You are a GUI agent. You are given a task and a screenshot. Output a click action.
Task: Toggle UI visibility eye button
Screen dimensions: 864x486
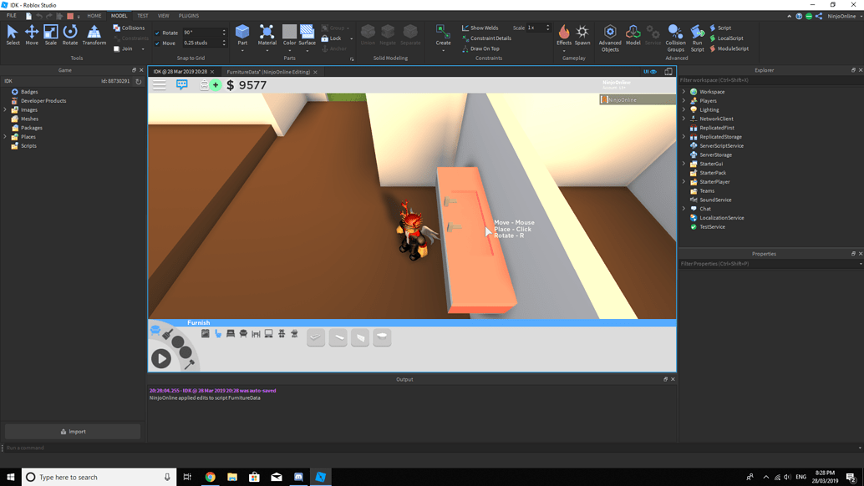pyautogui.click(x=650, y=72)
